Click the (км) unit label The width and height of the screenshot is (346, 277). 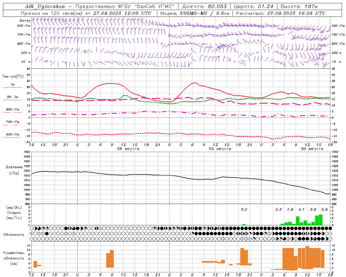[x=14, y=263]
